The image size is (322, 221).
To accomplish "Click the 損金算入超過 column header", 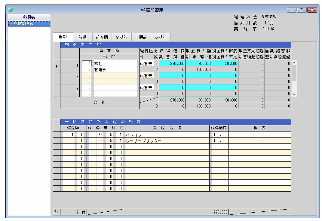I will (x=251, y=51).
